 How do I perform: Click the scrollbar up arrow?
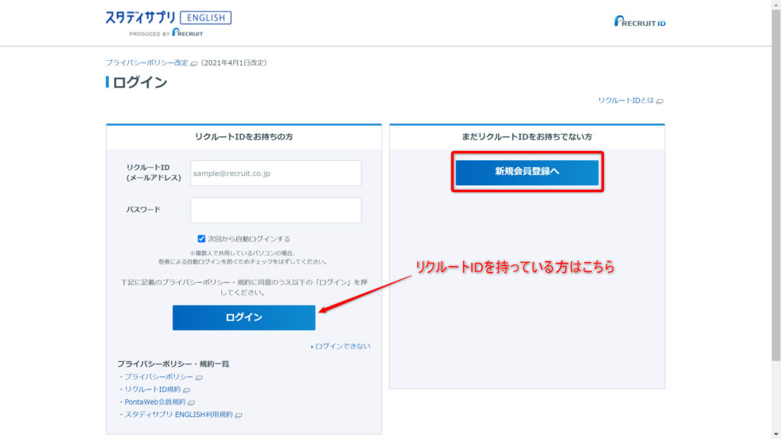tap(776, 4)
